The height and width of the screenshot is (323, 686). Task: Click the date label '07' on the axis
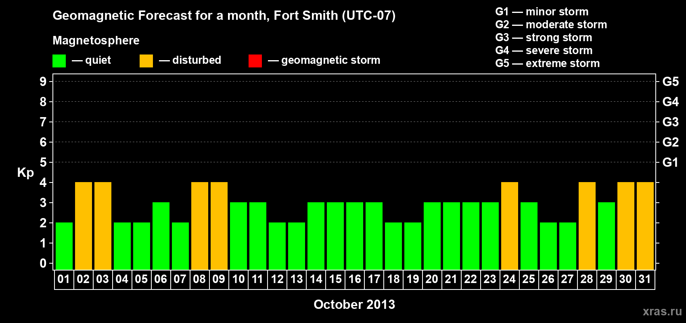tap(180, 279)
